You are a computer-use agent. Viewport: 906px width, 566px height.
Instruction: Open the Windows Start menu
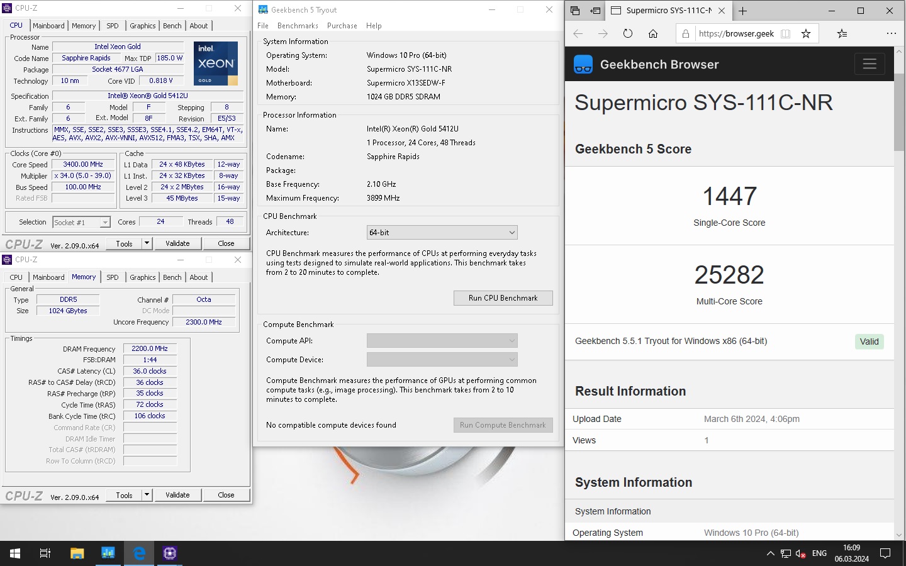coord(15,553)
